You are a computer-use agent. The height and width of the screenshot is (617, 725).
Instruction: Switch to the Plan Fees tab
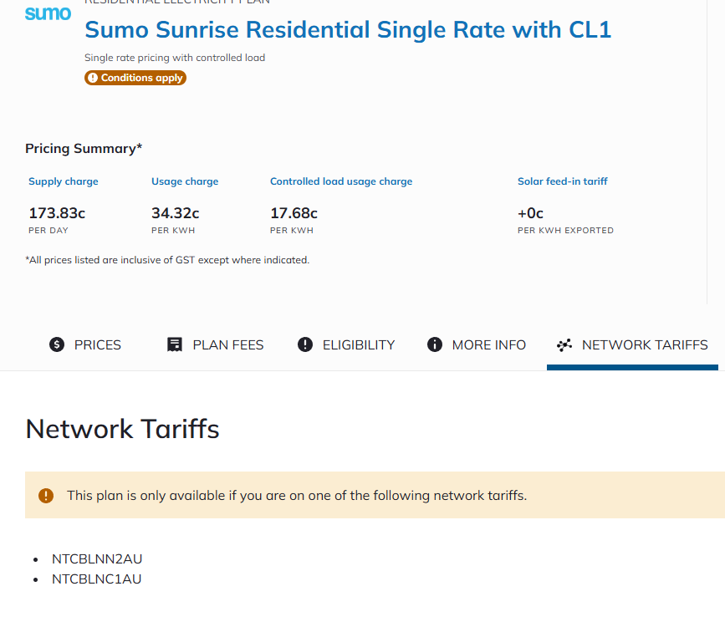click(216, 344)
